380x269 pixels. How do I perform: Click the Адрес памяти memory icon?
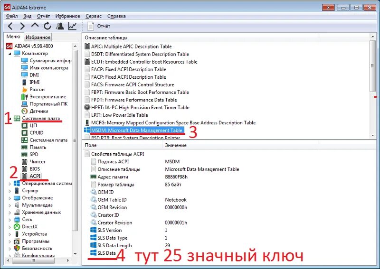[93, 177]
